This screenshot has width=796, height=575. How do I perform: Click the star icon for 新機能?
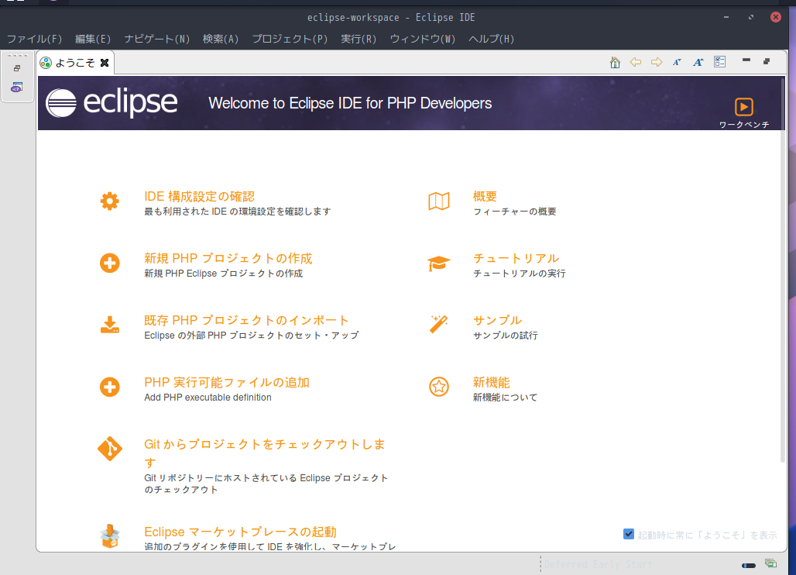coord(438,387)
